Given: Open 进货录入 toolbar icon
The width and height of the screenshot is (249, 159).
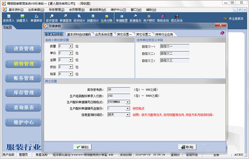Looking at the screenshot, I should [9, 18].
